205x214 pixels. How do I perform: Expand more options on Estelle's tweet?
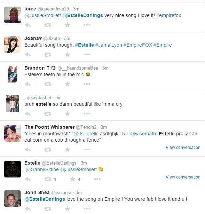97,179
